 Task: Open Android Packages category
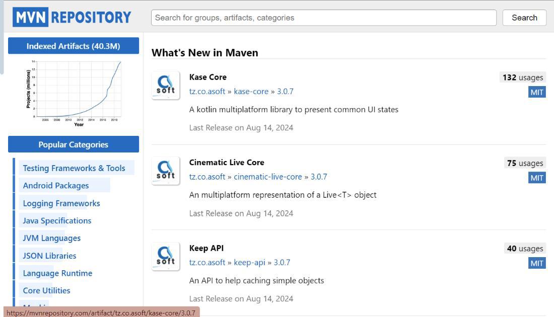56,185
